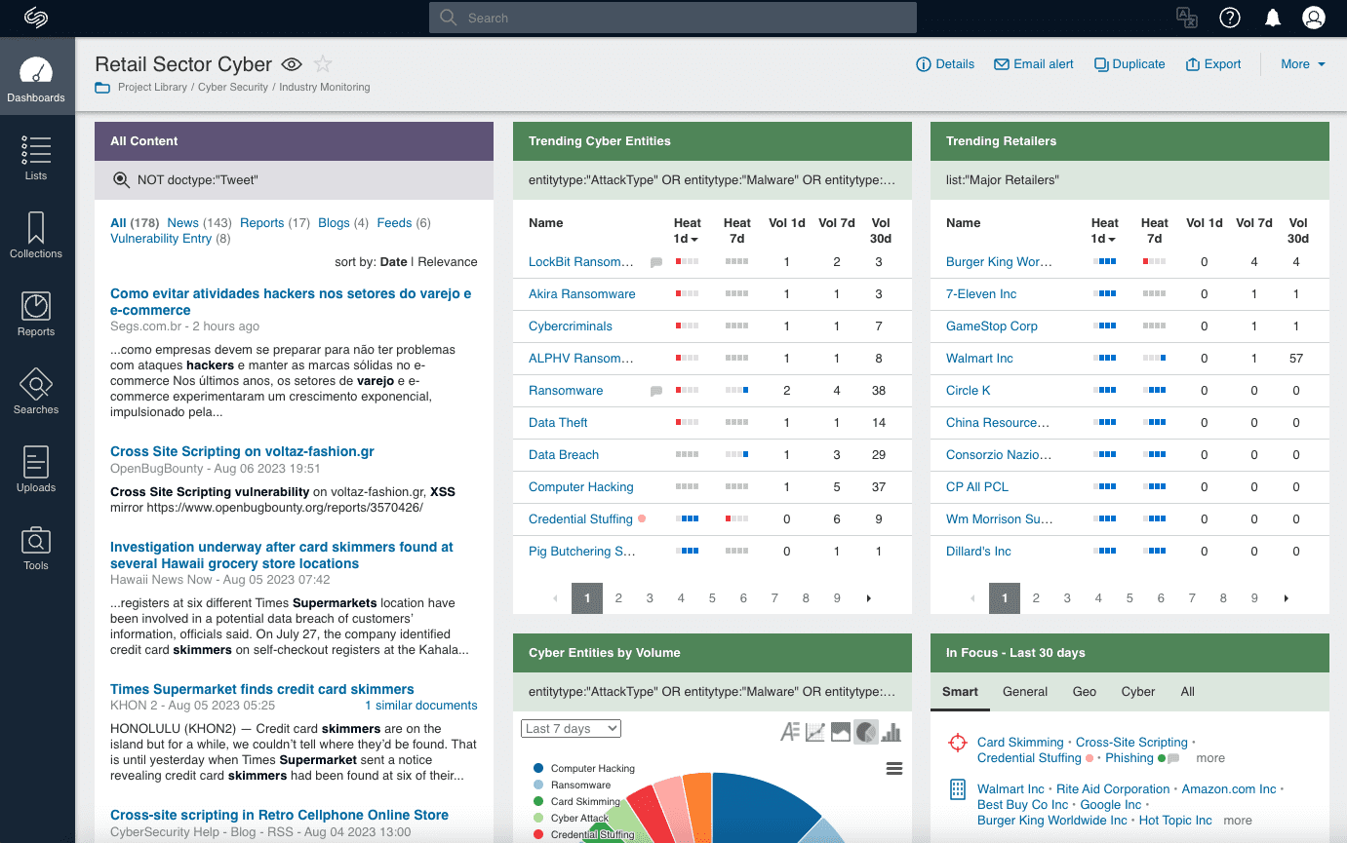Open the chart hamburger menu
Image resolution: width=1347 pixels, height=843 pixels.
point(894,769)
